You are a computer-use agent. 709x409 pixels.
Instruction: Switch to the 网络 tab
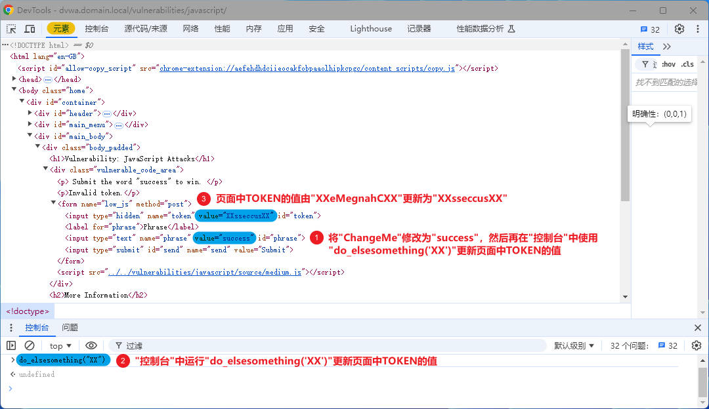coord(191,29)
